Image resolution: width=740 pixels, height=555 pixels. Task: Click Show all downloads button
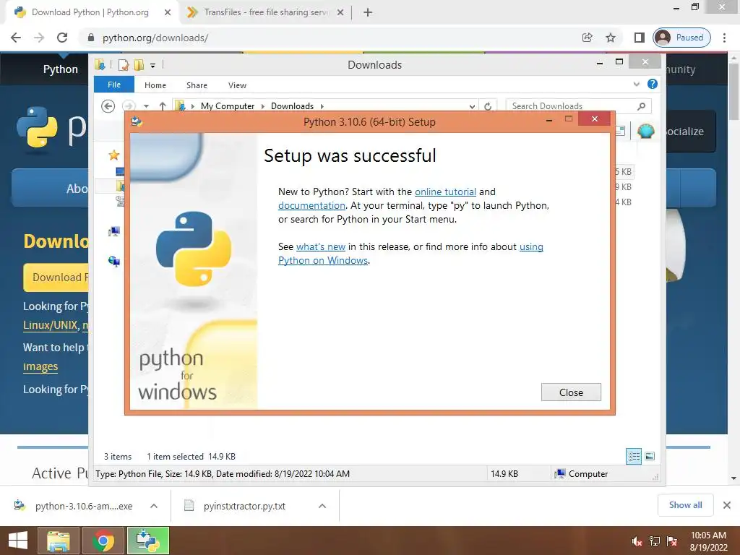click(685, 505)
